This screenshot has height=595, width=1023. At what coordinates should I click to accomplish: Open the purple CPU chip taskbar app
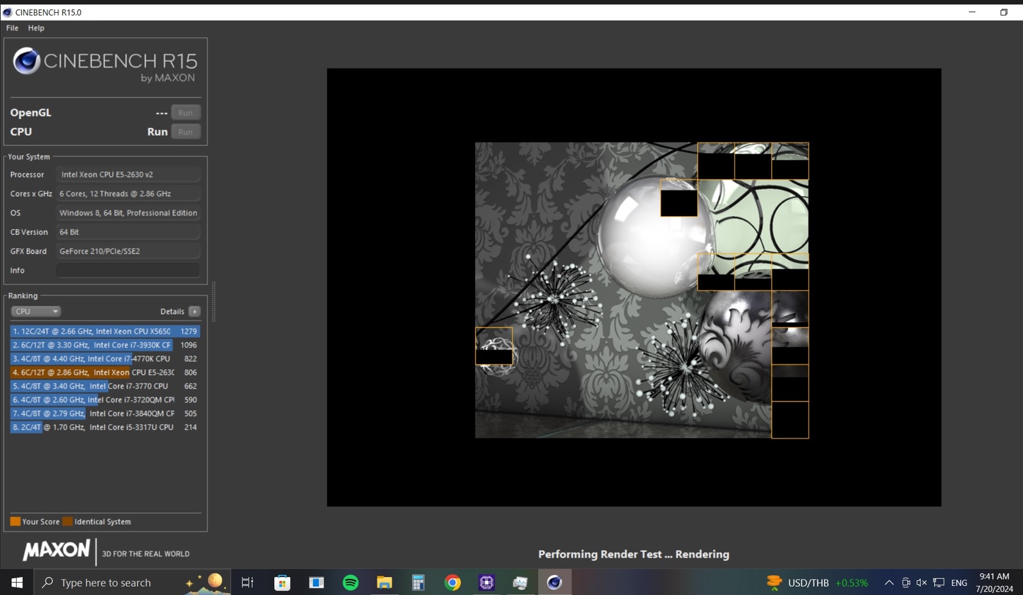pyautogui.click(x=487, y=583)
